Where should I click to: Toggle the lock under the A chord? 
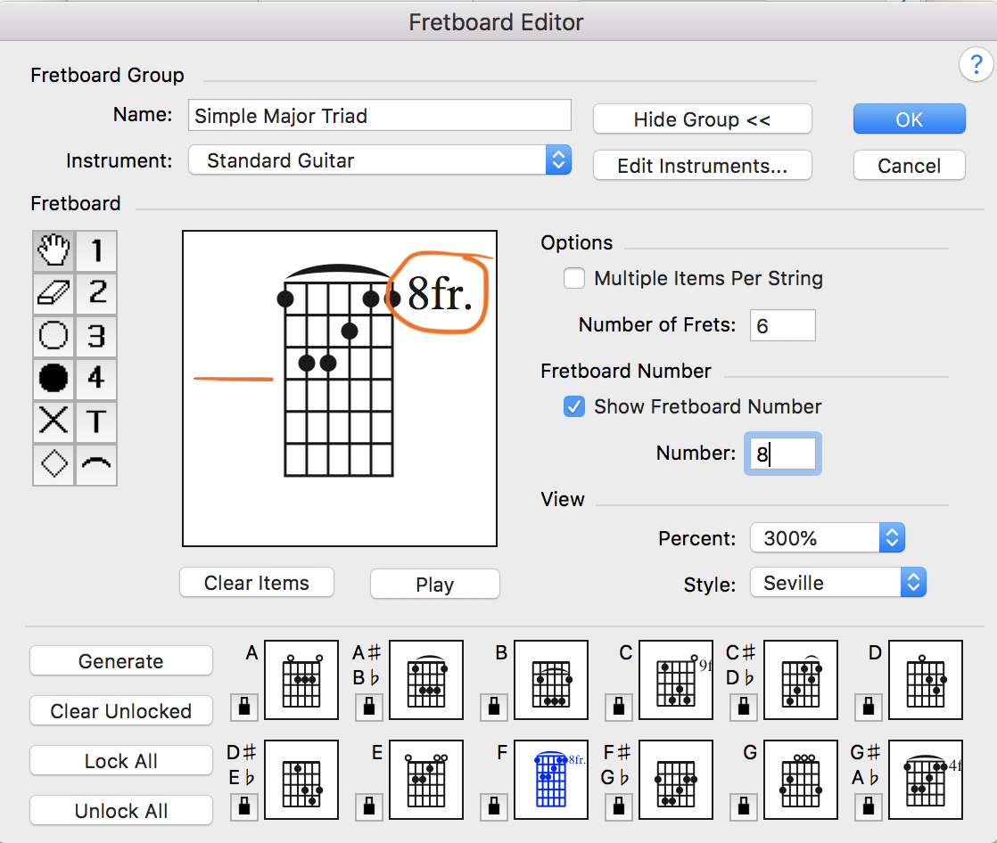tap(243, 707)
